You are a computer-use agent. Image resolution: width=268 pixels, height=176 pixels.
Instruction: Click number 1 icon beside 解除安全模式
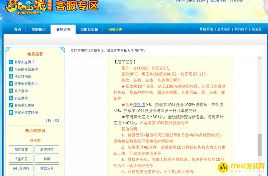(11, 62)
